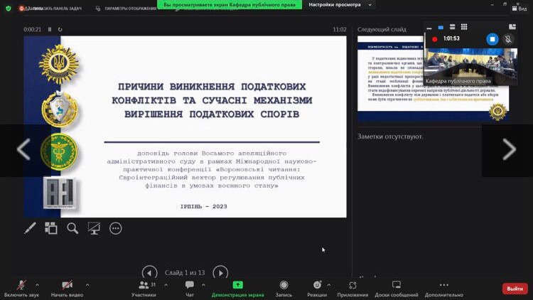This screenshot has height=300, width=533.
Task: Click the black screen presentation icon
Action: pyautogui.click(x=94, y=228)
